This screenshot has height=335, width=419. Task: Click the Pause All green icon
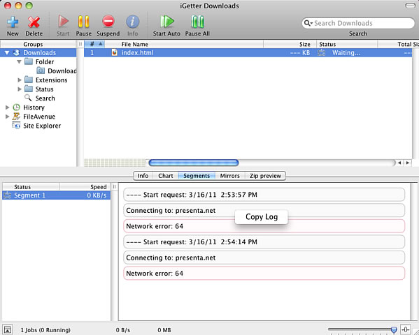[x=198, y=22]
